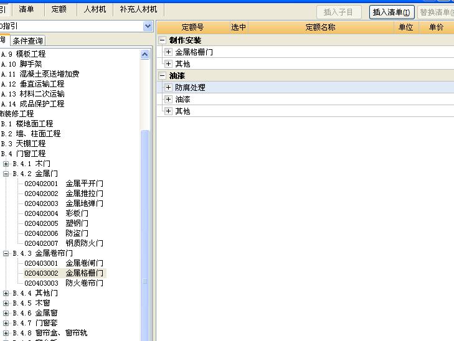Viewport: 454px width, 341px height.
Task: Select 020402001 金属平开门
Action: (x=64, y=184)
